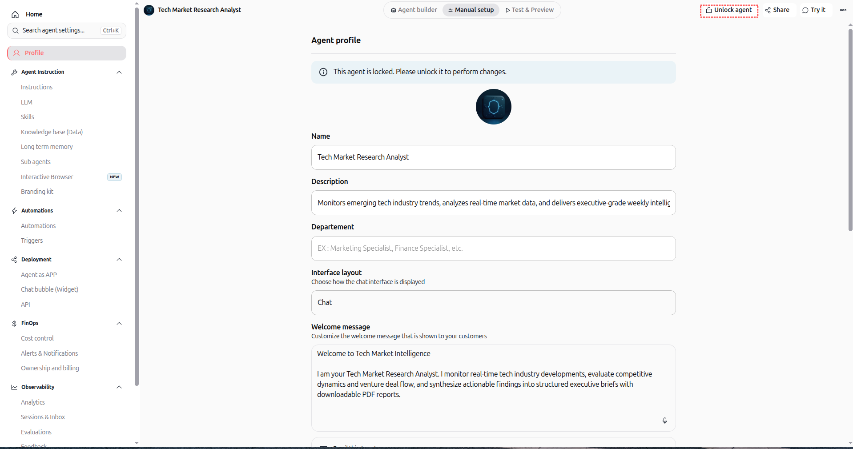Click the Profile person icon
Image resolution: width=853 pixels, height=449 pixels.
[16, 53]
